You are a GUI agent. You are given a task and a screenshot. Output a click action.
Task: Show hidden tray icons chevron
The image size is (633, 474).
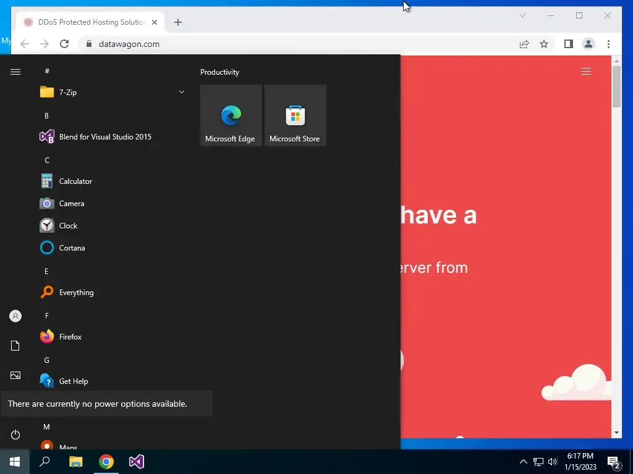(x=523, y=462)
